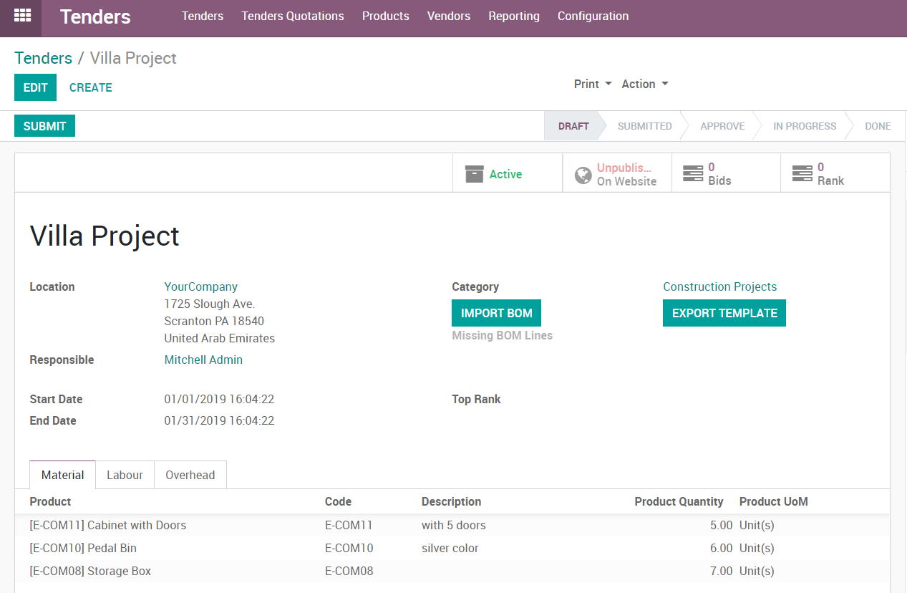Click the Export Template button
This screenshot has height=593, width=907.
click(724, 313)
